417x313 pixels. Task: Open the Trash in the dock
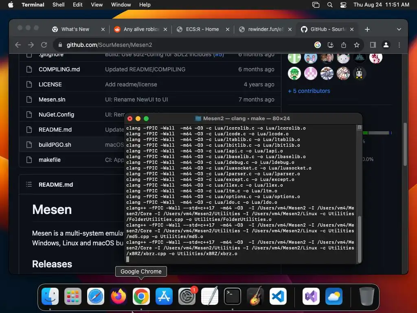(367, 296)
